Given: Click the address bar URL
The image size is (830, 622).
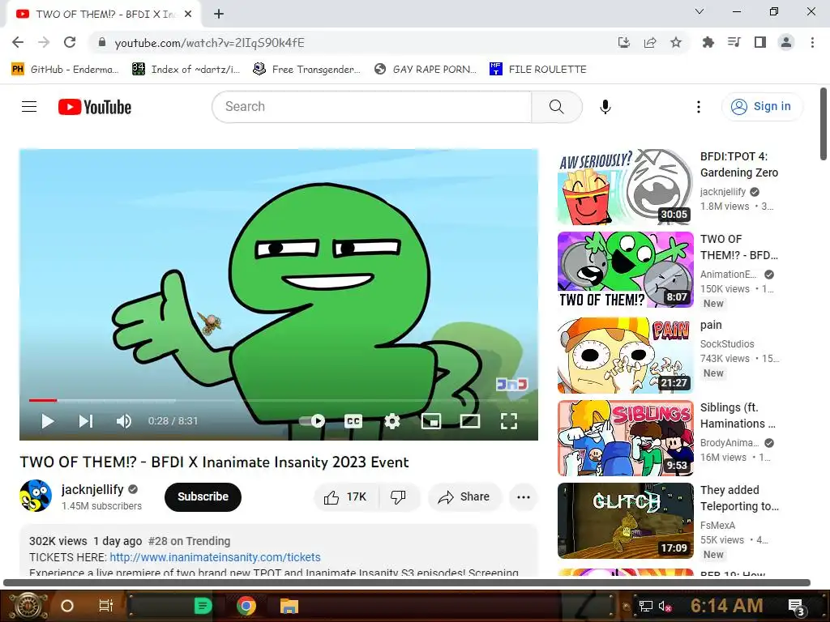Looking at the screenshot, I should [x=210, y=43].
